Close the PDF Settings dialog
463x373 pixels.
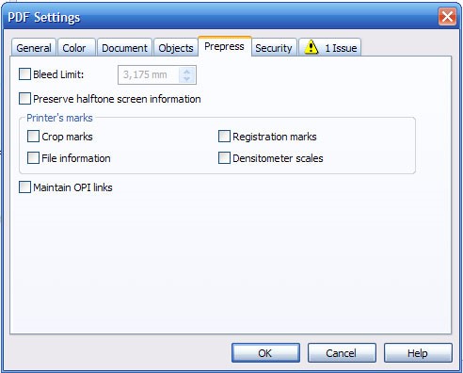tap(447, 17)
